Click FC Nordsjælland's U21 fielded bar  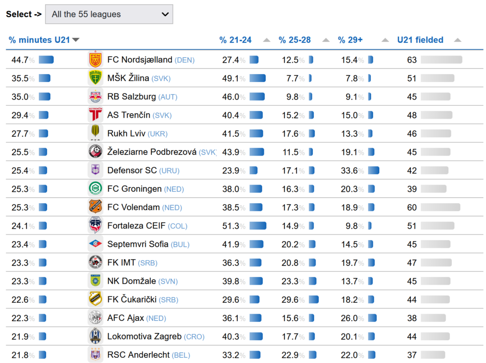pyautogui.click(x=441, y=60)
